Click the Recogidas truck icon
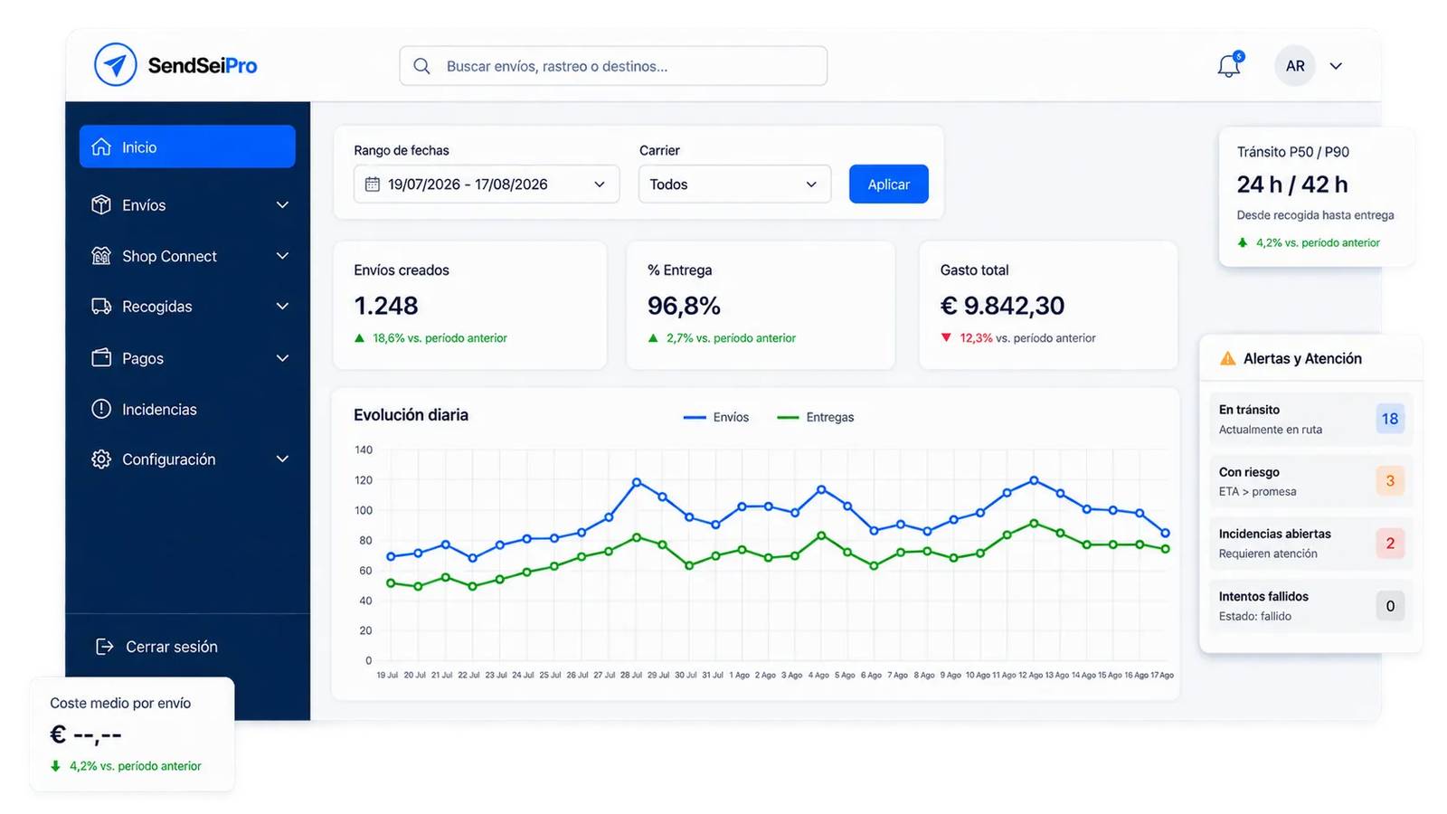The width and height of the screenshot is (1447, 814). pyautogui.click(x=101, y=307)
